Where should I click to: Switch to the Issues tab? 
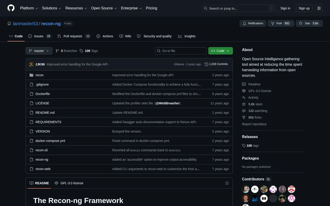click(39, 36)
